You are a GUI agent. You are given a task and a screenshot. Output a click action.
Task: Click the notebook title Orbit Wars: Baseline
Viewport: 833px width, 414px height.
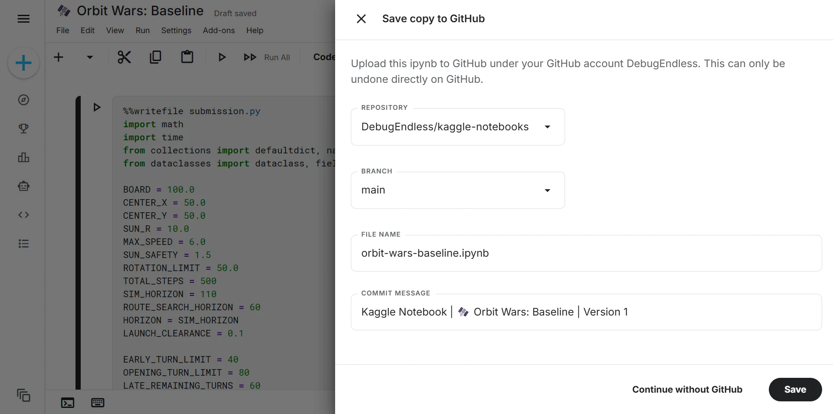[x=141, y=11]
